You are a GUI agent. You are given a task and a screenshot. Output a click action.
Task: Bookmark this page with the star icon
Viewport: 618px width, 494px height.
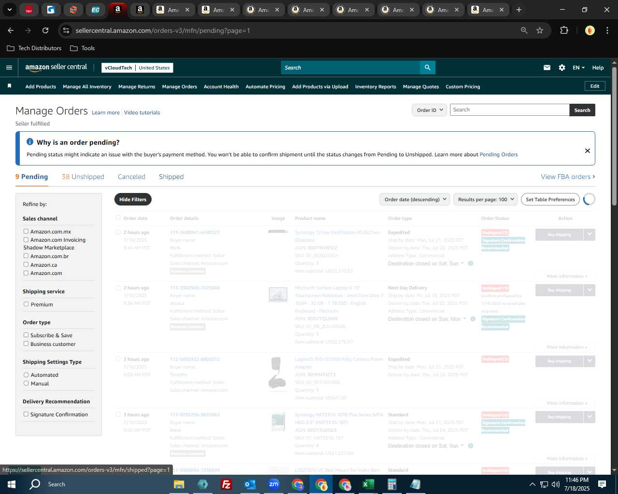(540, 30)
